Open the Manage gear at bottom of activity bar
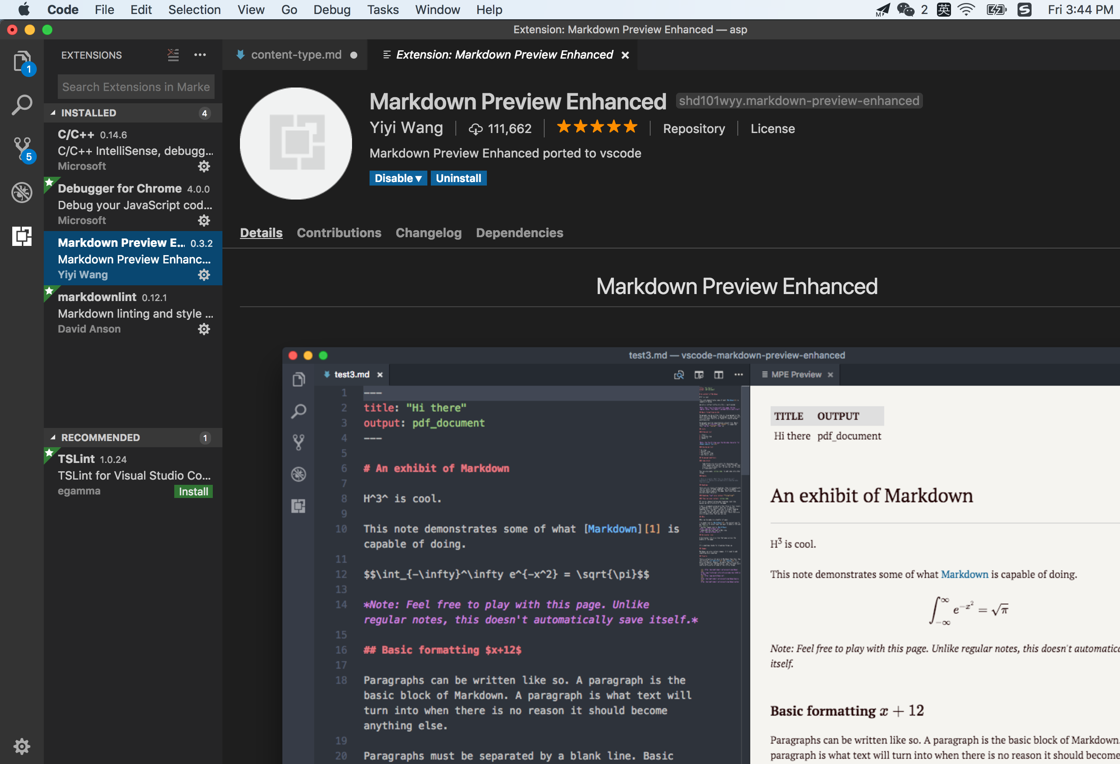Viewport: 1120px width, 764px height. pyautogui.click(x=22, y=746)
